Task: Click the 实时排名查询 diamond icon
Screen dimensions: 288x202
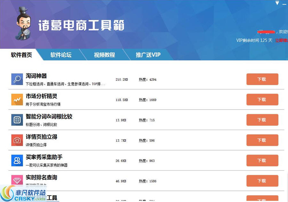Action: 17,181
